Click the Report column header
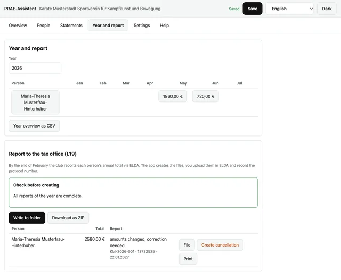341x280 pixels. 116,228
